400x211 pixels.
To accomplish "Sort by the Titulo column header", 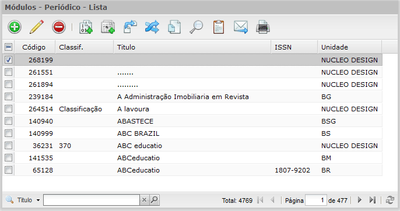I will coord(192,47).
